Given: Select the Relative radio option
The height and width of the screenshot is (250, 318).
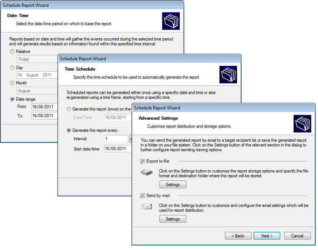Looking at the screenshot, I should [13, 52].
